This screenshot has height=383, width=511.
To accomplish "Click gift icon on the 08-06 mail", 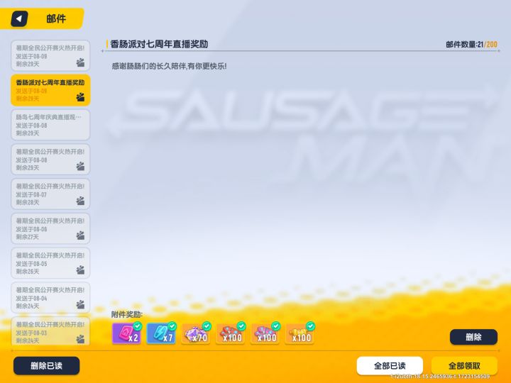I will point(80,235).
